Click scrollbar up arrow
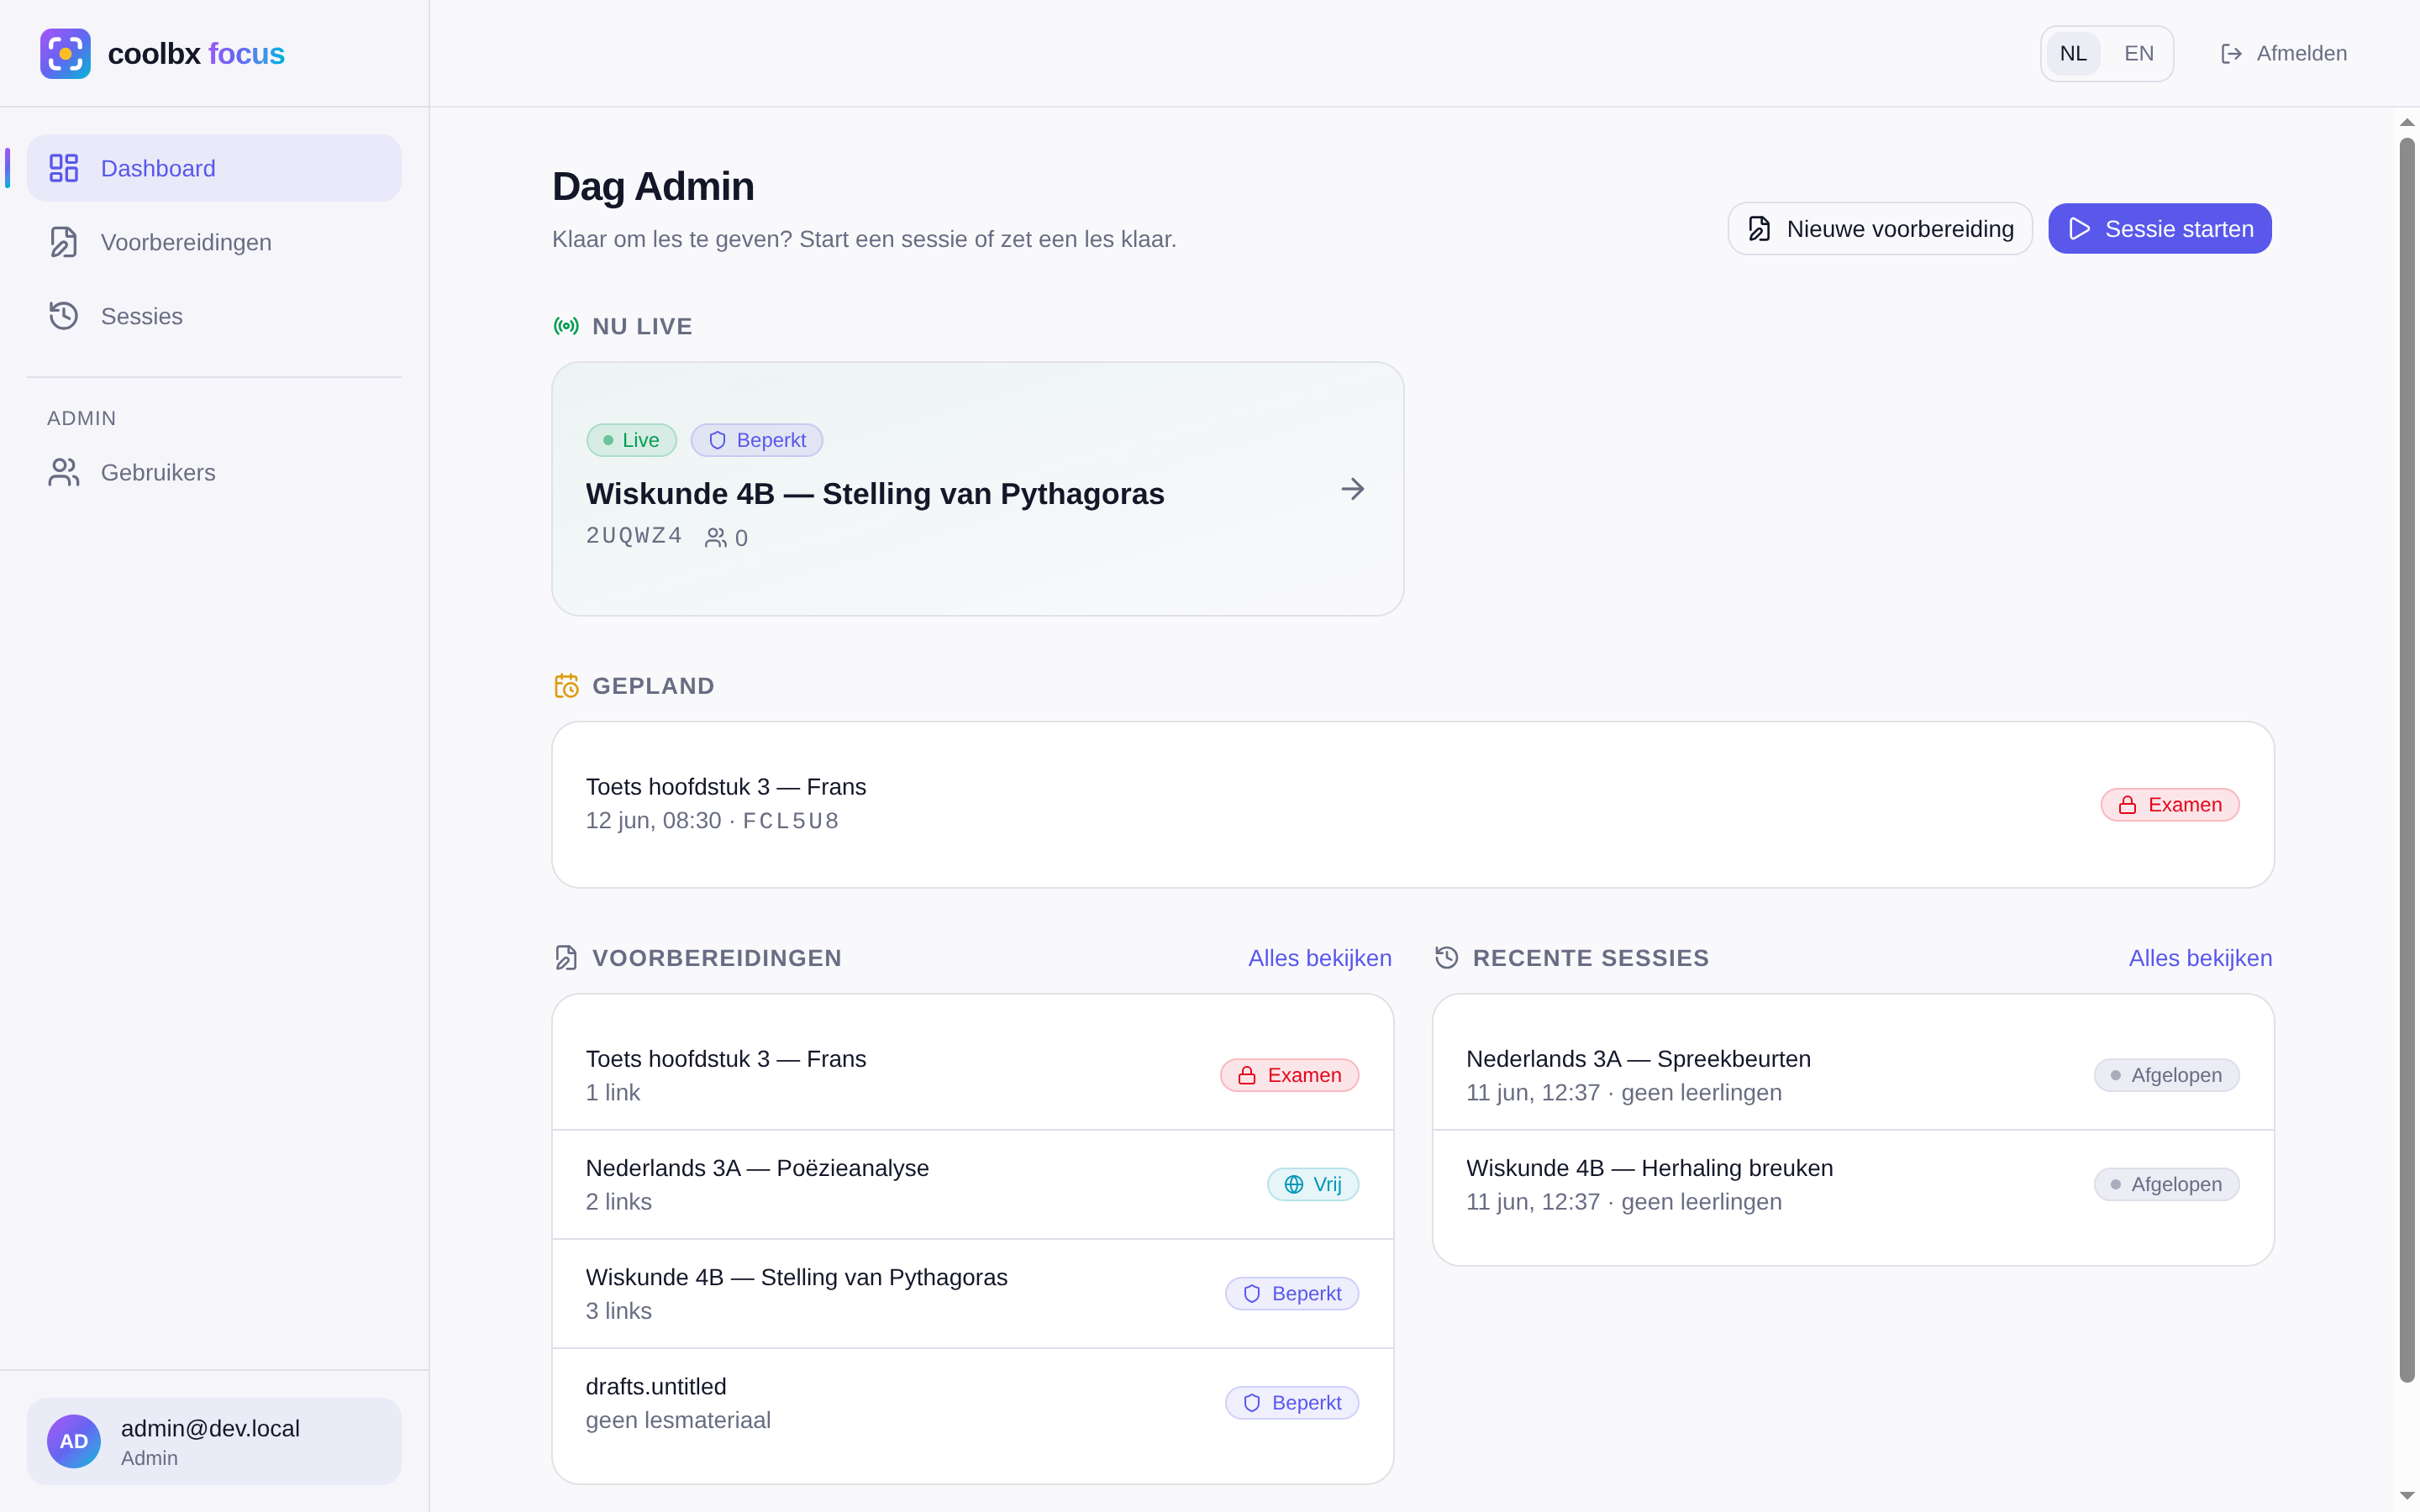This screenshot has height=1512, width=2420. point(2407,123)
